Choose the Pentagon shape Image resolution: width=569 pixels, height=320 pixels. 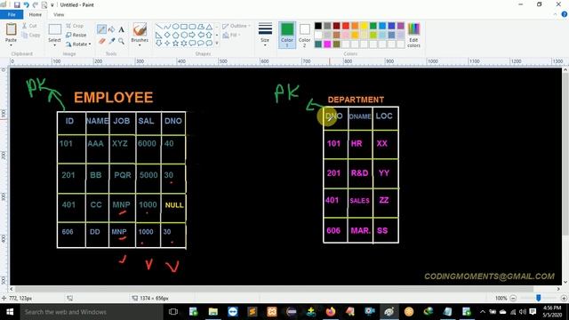(x=176, y=36)
